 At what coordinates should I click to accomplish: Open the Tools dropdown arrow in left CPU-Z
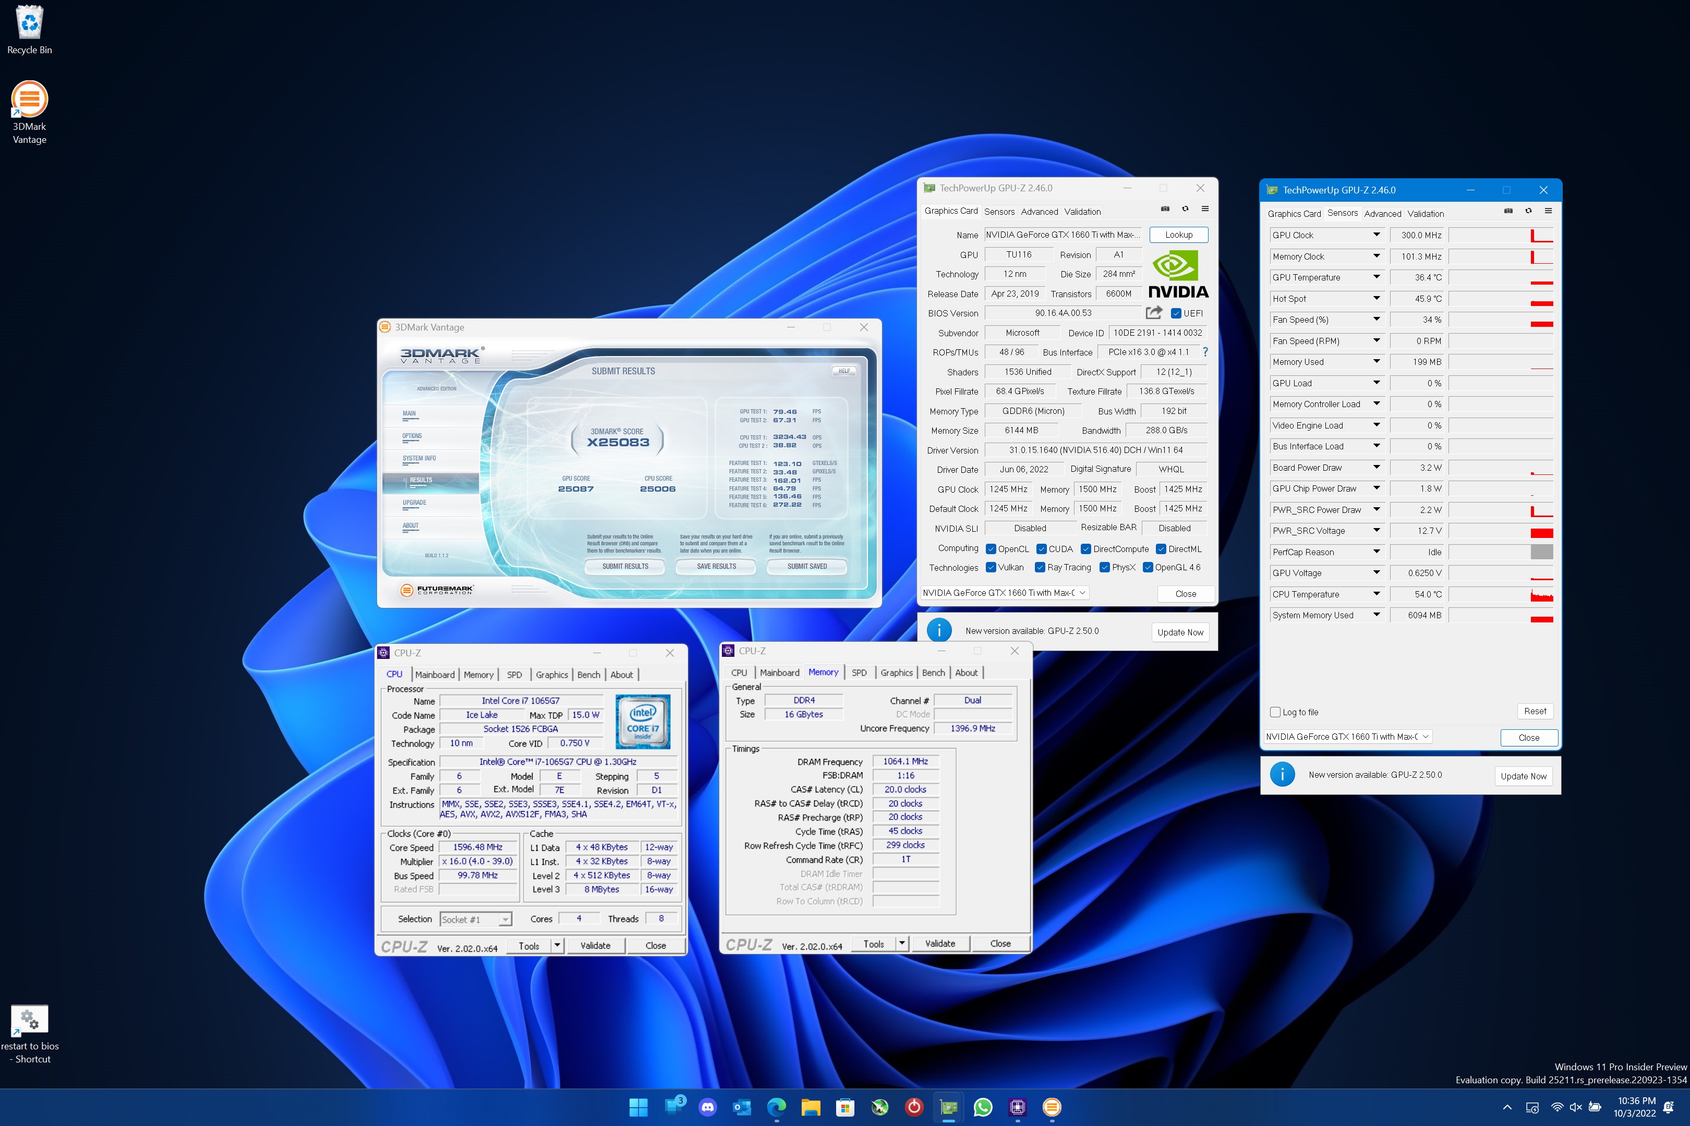pyautogui.click(x=557, y=946)
